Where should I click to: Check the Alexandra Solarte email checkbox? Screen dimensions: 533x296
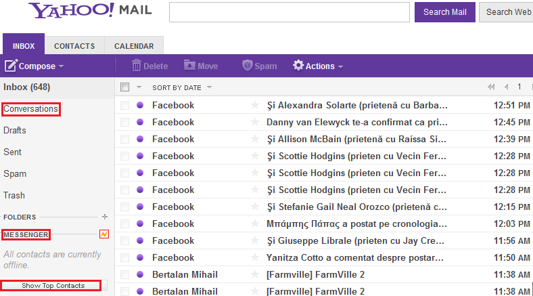(124, 105)
